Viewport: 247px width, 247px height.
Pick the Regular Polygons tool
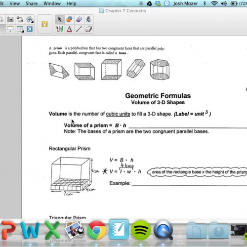pyautogui.click(x=79, y=20)
